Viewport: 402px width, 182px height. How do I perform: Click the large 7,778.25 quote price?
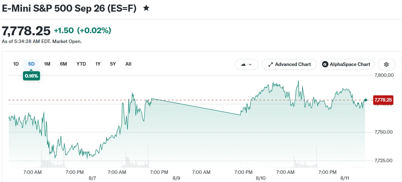[x=26, y=31]
